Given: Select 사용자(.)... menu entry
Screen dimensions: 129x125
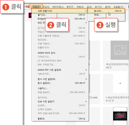Looking at the screenshot, I should click(60, 88).
